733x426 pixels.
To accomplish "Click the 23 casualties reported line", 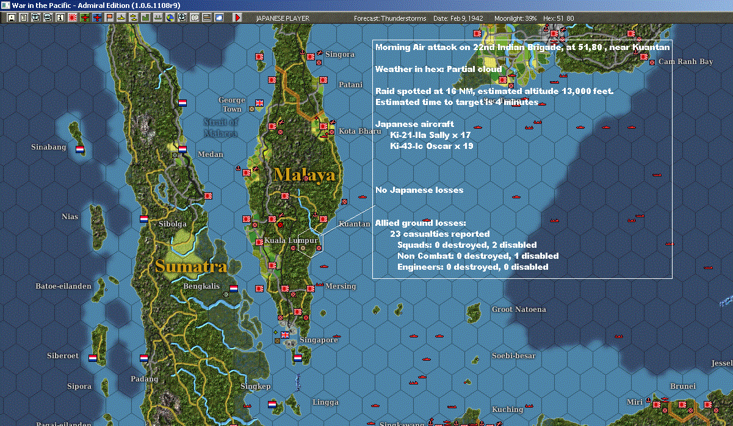I will 439,234.
